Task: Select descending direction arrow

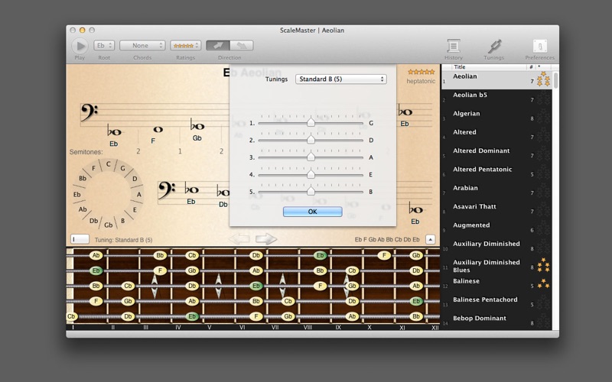Action: (x=242, y=46)
